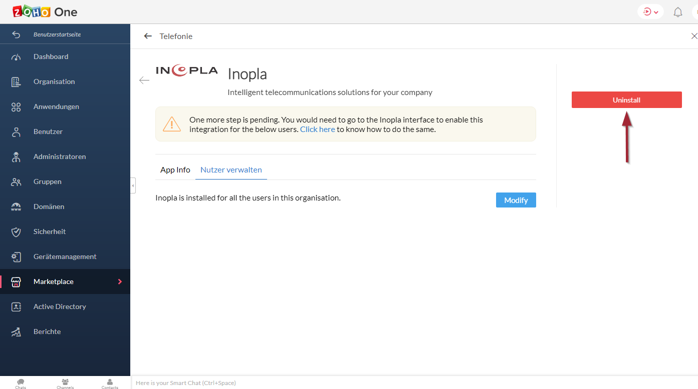The image size is (698, 389).
Task: Click the Marketplace store icon
Action: coord(16,282)
